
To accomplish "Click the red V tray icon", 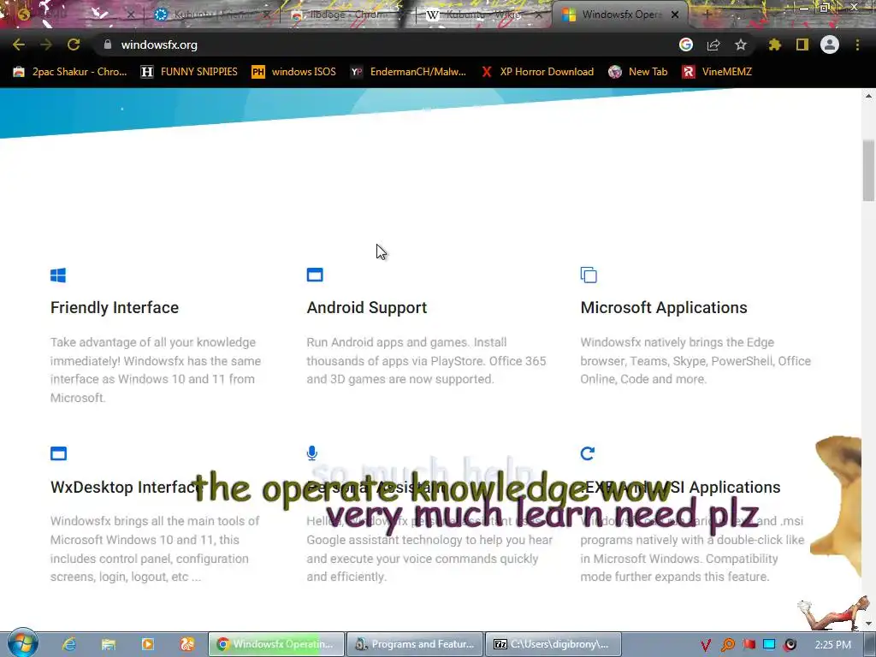I will click(x=706, y=645).
